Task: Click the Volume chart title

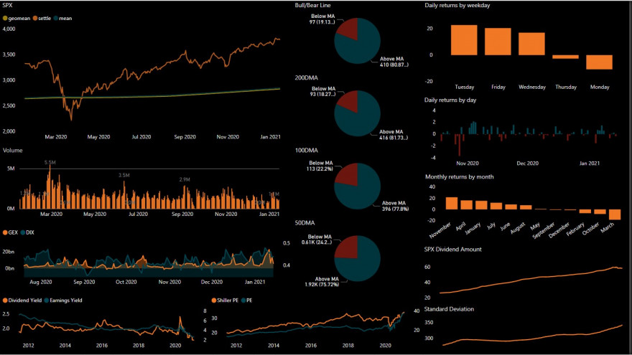Action: [12, 150]
